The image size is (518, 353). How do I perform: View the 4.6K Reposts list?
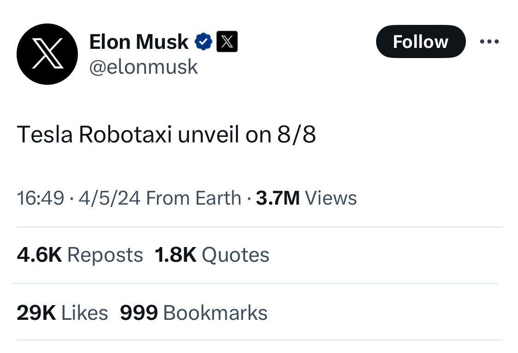[80, 255]
